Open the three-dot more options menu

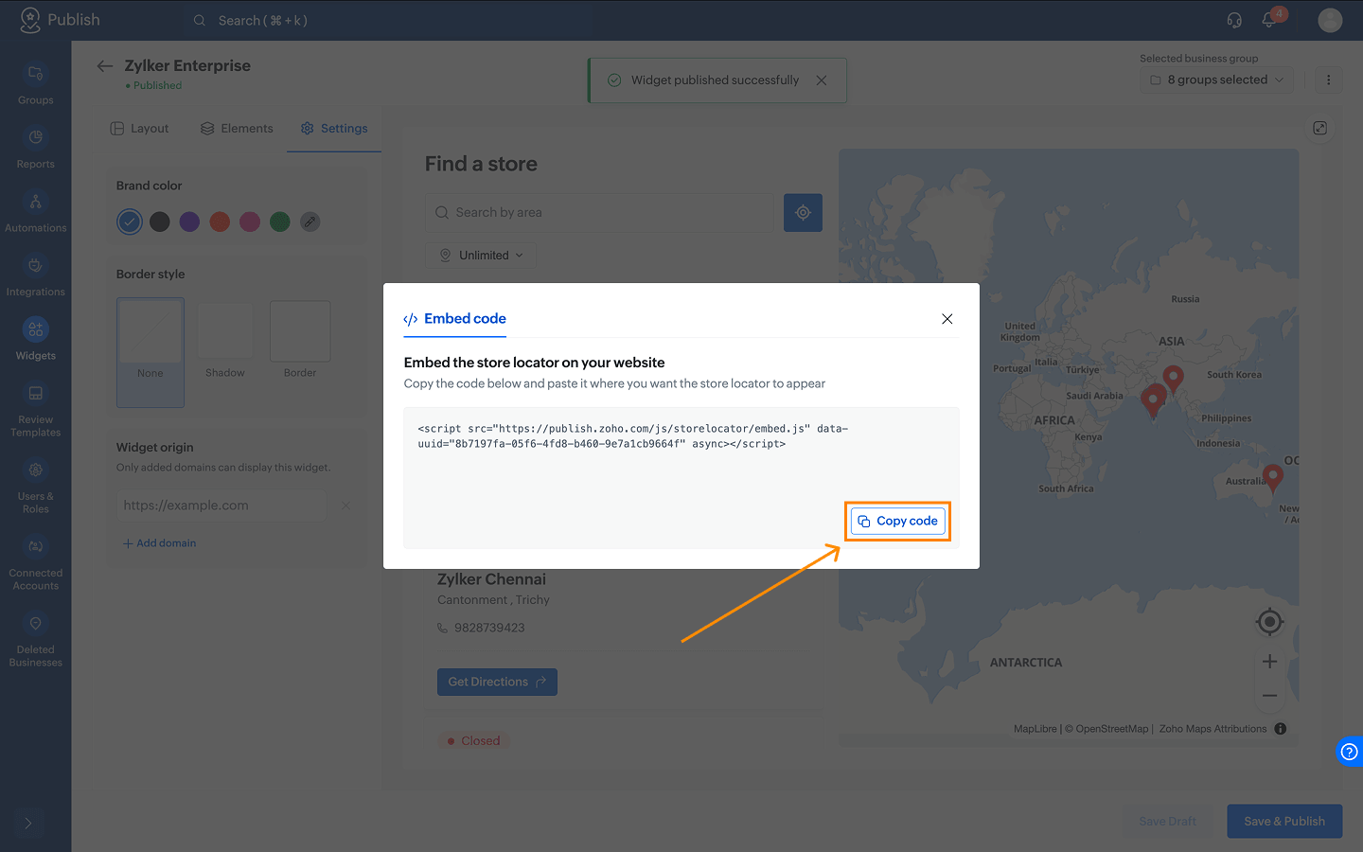1328,80
